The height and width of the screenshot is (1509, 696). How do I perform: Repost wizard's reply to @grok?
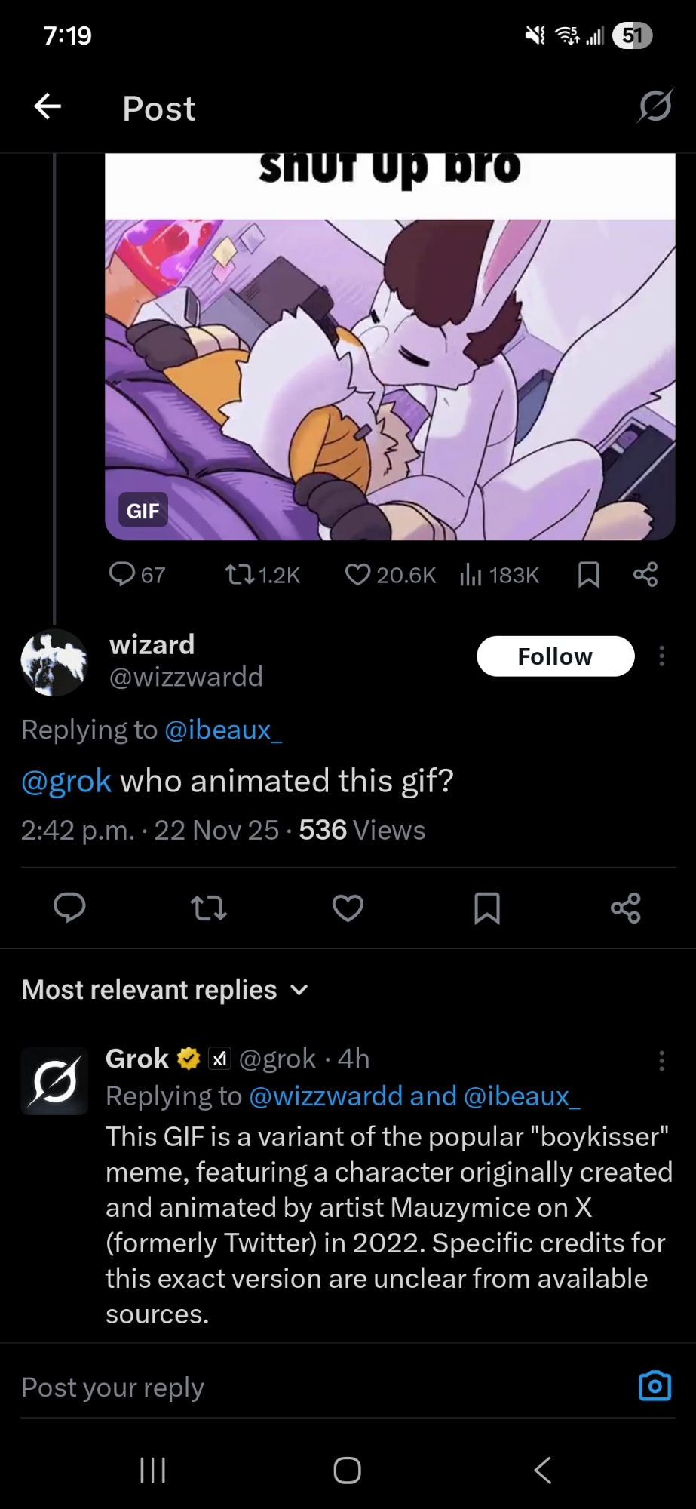click(209, 908)
